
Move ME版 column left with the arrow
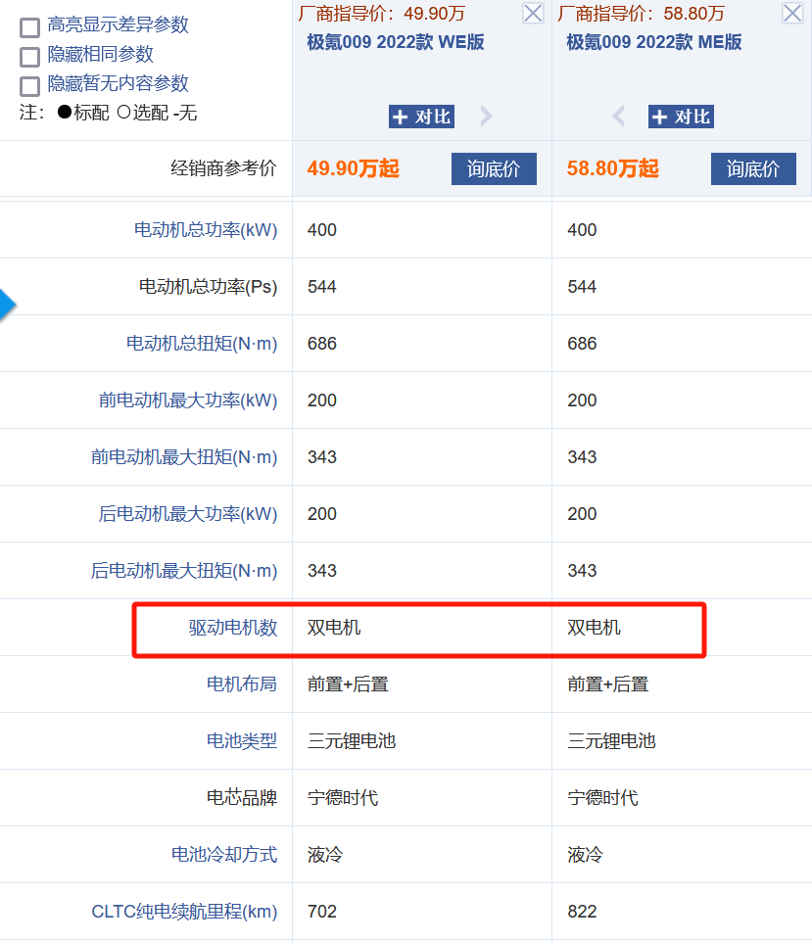coord(618,116)
